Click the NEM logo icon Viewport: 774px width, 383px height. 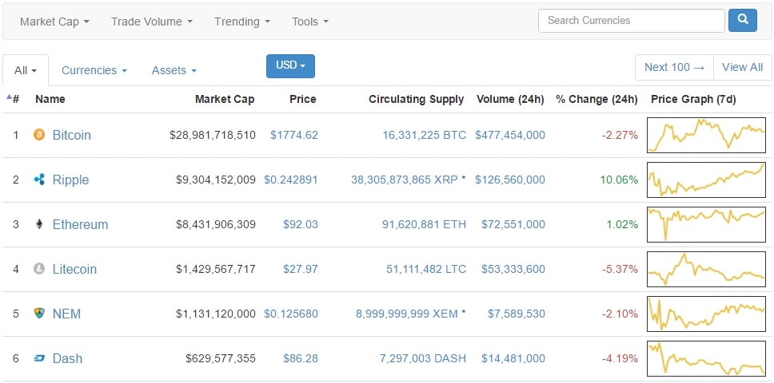(x=39, y=314)
